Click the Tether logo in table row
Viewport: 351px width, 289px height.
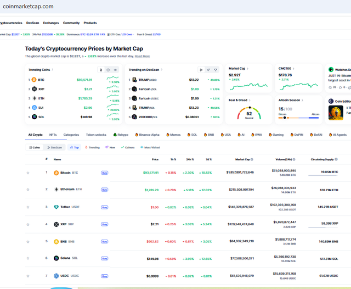56,207
